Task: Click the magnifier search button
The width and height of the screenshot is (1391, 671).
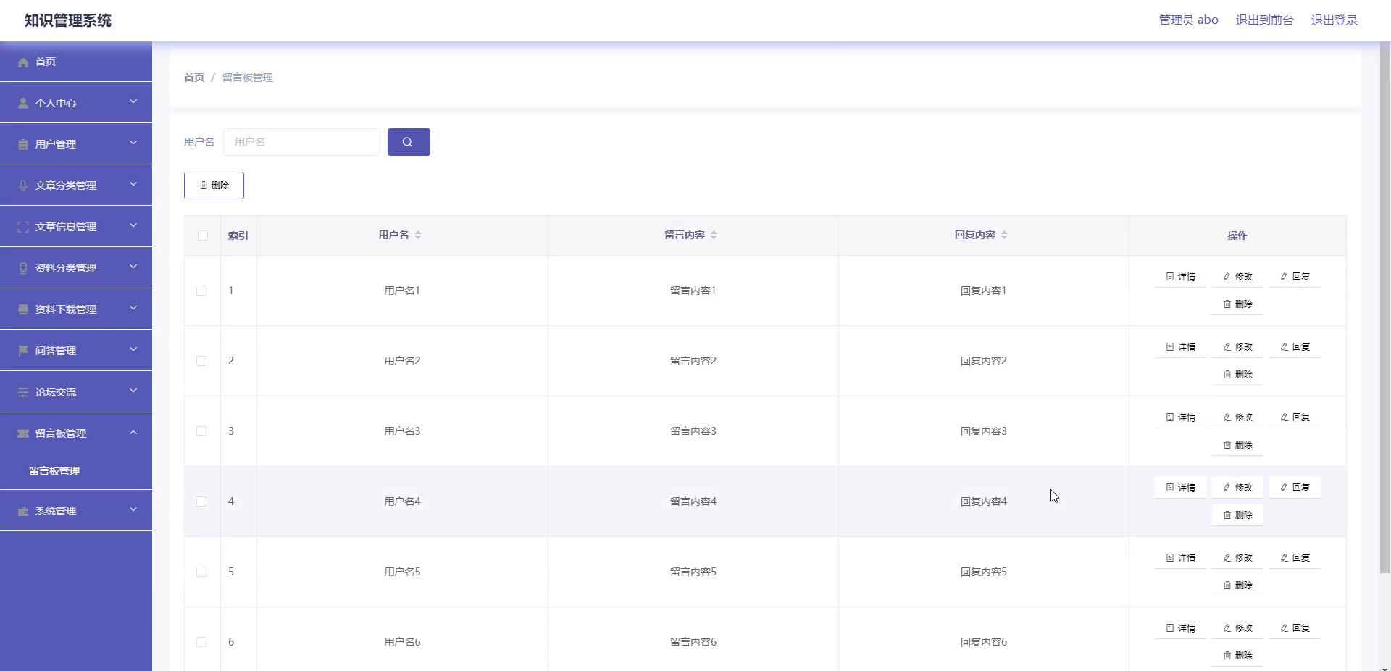Action: (409, 142)
